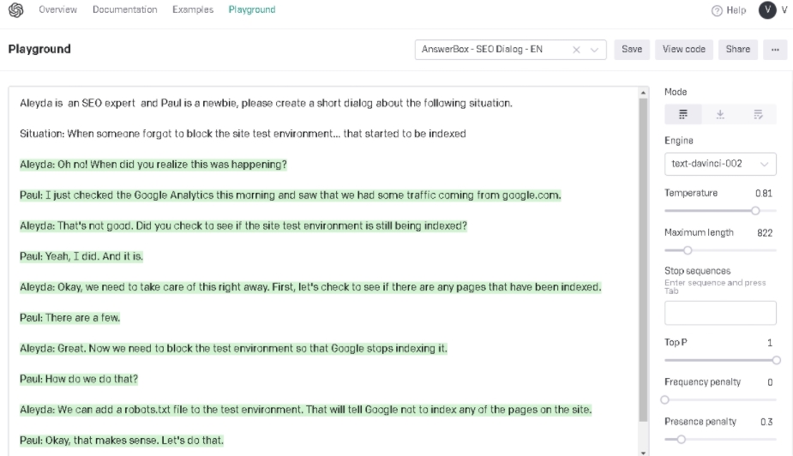Clear the preset with the X icon
This screenshot has width=793, height=456.
point(577,50)
